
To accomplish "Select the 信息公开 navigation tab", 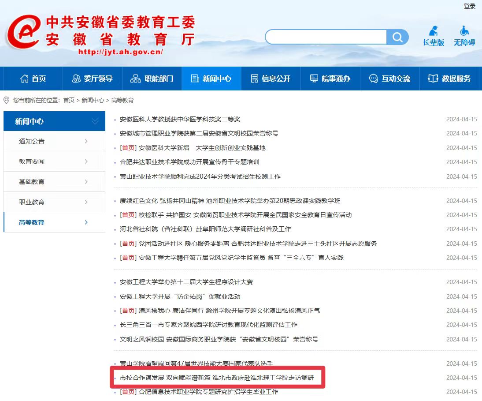I will [271, 79].
